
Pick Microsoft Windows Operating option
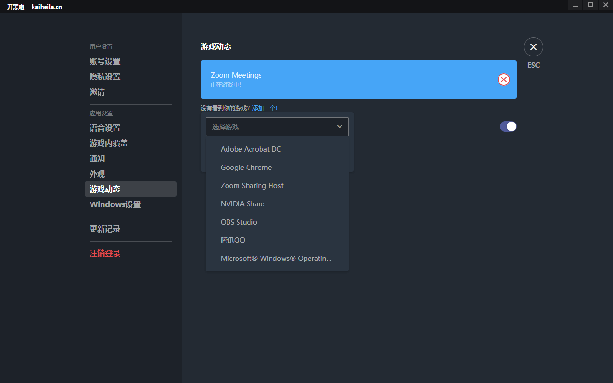click(x=276, y=259)
